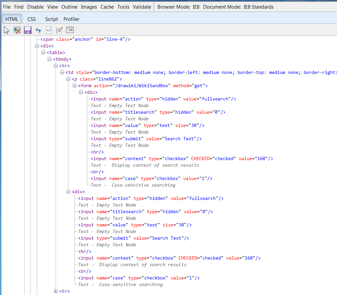Select the span class anchor line-4 node
Screen dimensions: 337x295
85,39
